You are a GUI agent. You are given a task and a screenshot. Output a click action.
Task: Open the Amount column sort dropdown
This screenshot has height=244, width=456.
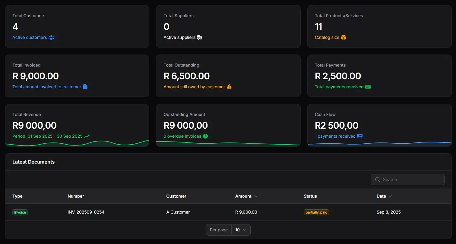click(255, 196)
